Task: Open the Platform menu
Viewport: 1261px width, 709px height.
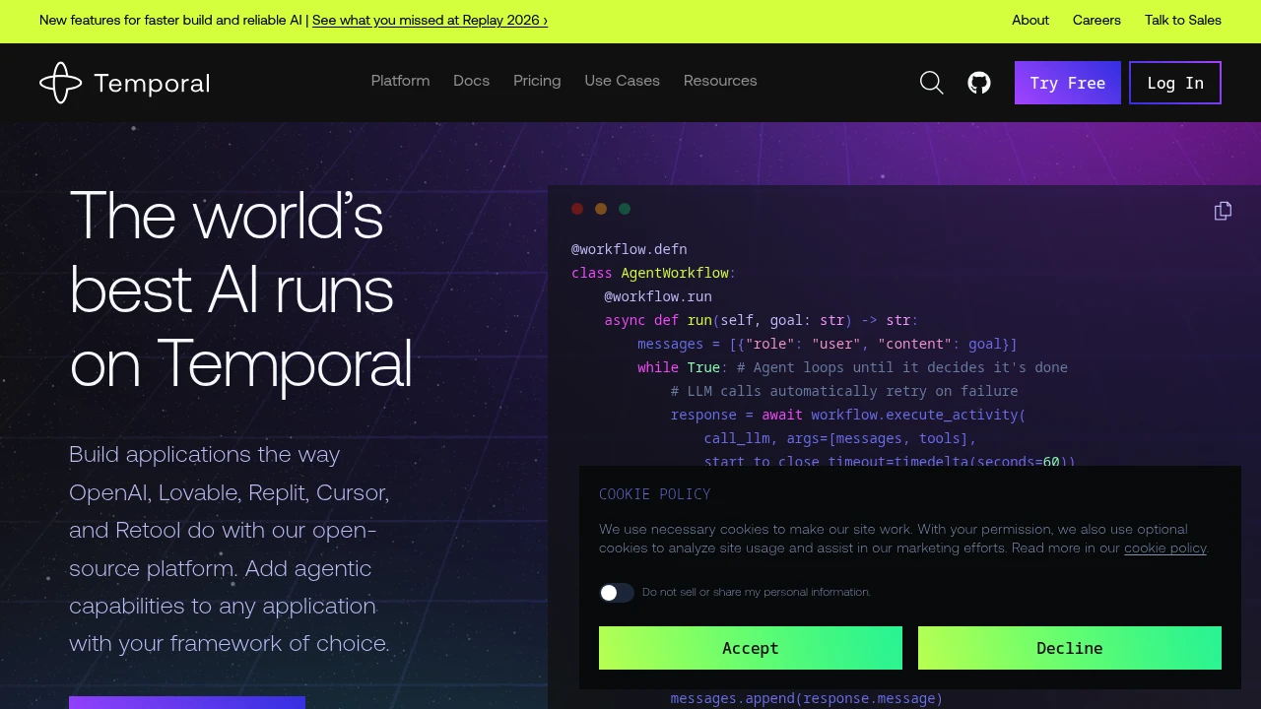Action: point(400,81)
